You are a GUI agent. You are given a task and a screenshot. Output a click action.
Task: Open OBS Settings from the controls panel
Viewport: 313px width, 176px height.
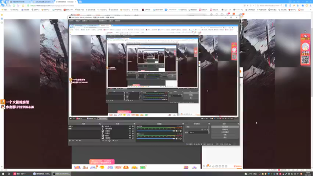point(225,135)
